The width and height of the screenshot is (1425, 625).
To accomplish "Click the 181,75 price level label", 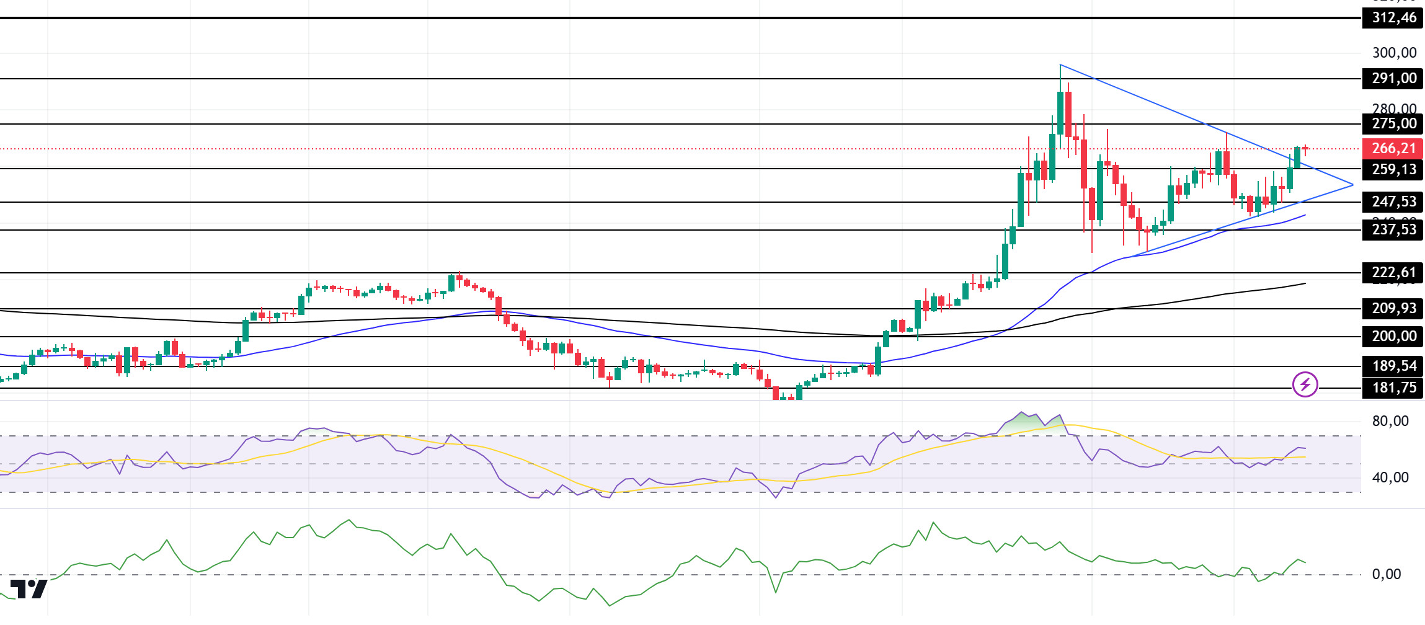I will tap(1393, 388).
